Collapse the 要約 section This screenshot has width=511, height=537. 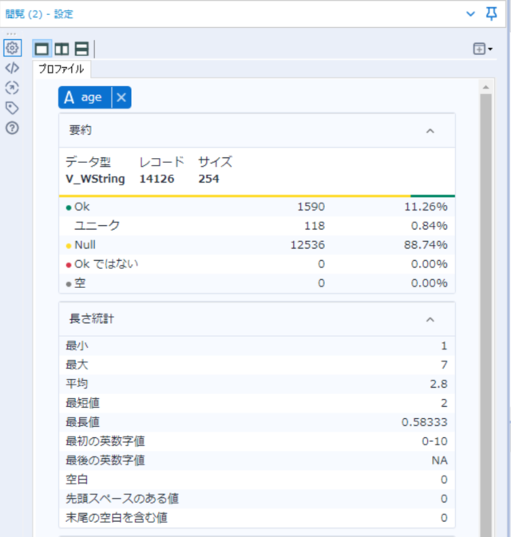click(430, 131)
